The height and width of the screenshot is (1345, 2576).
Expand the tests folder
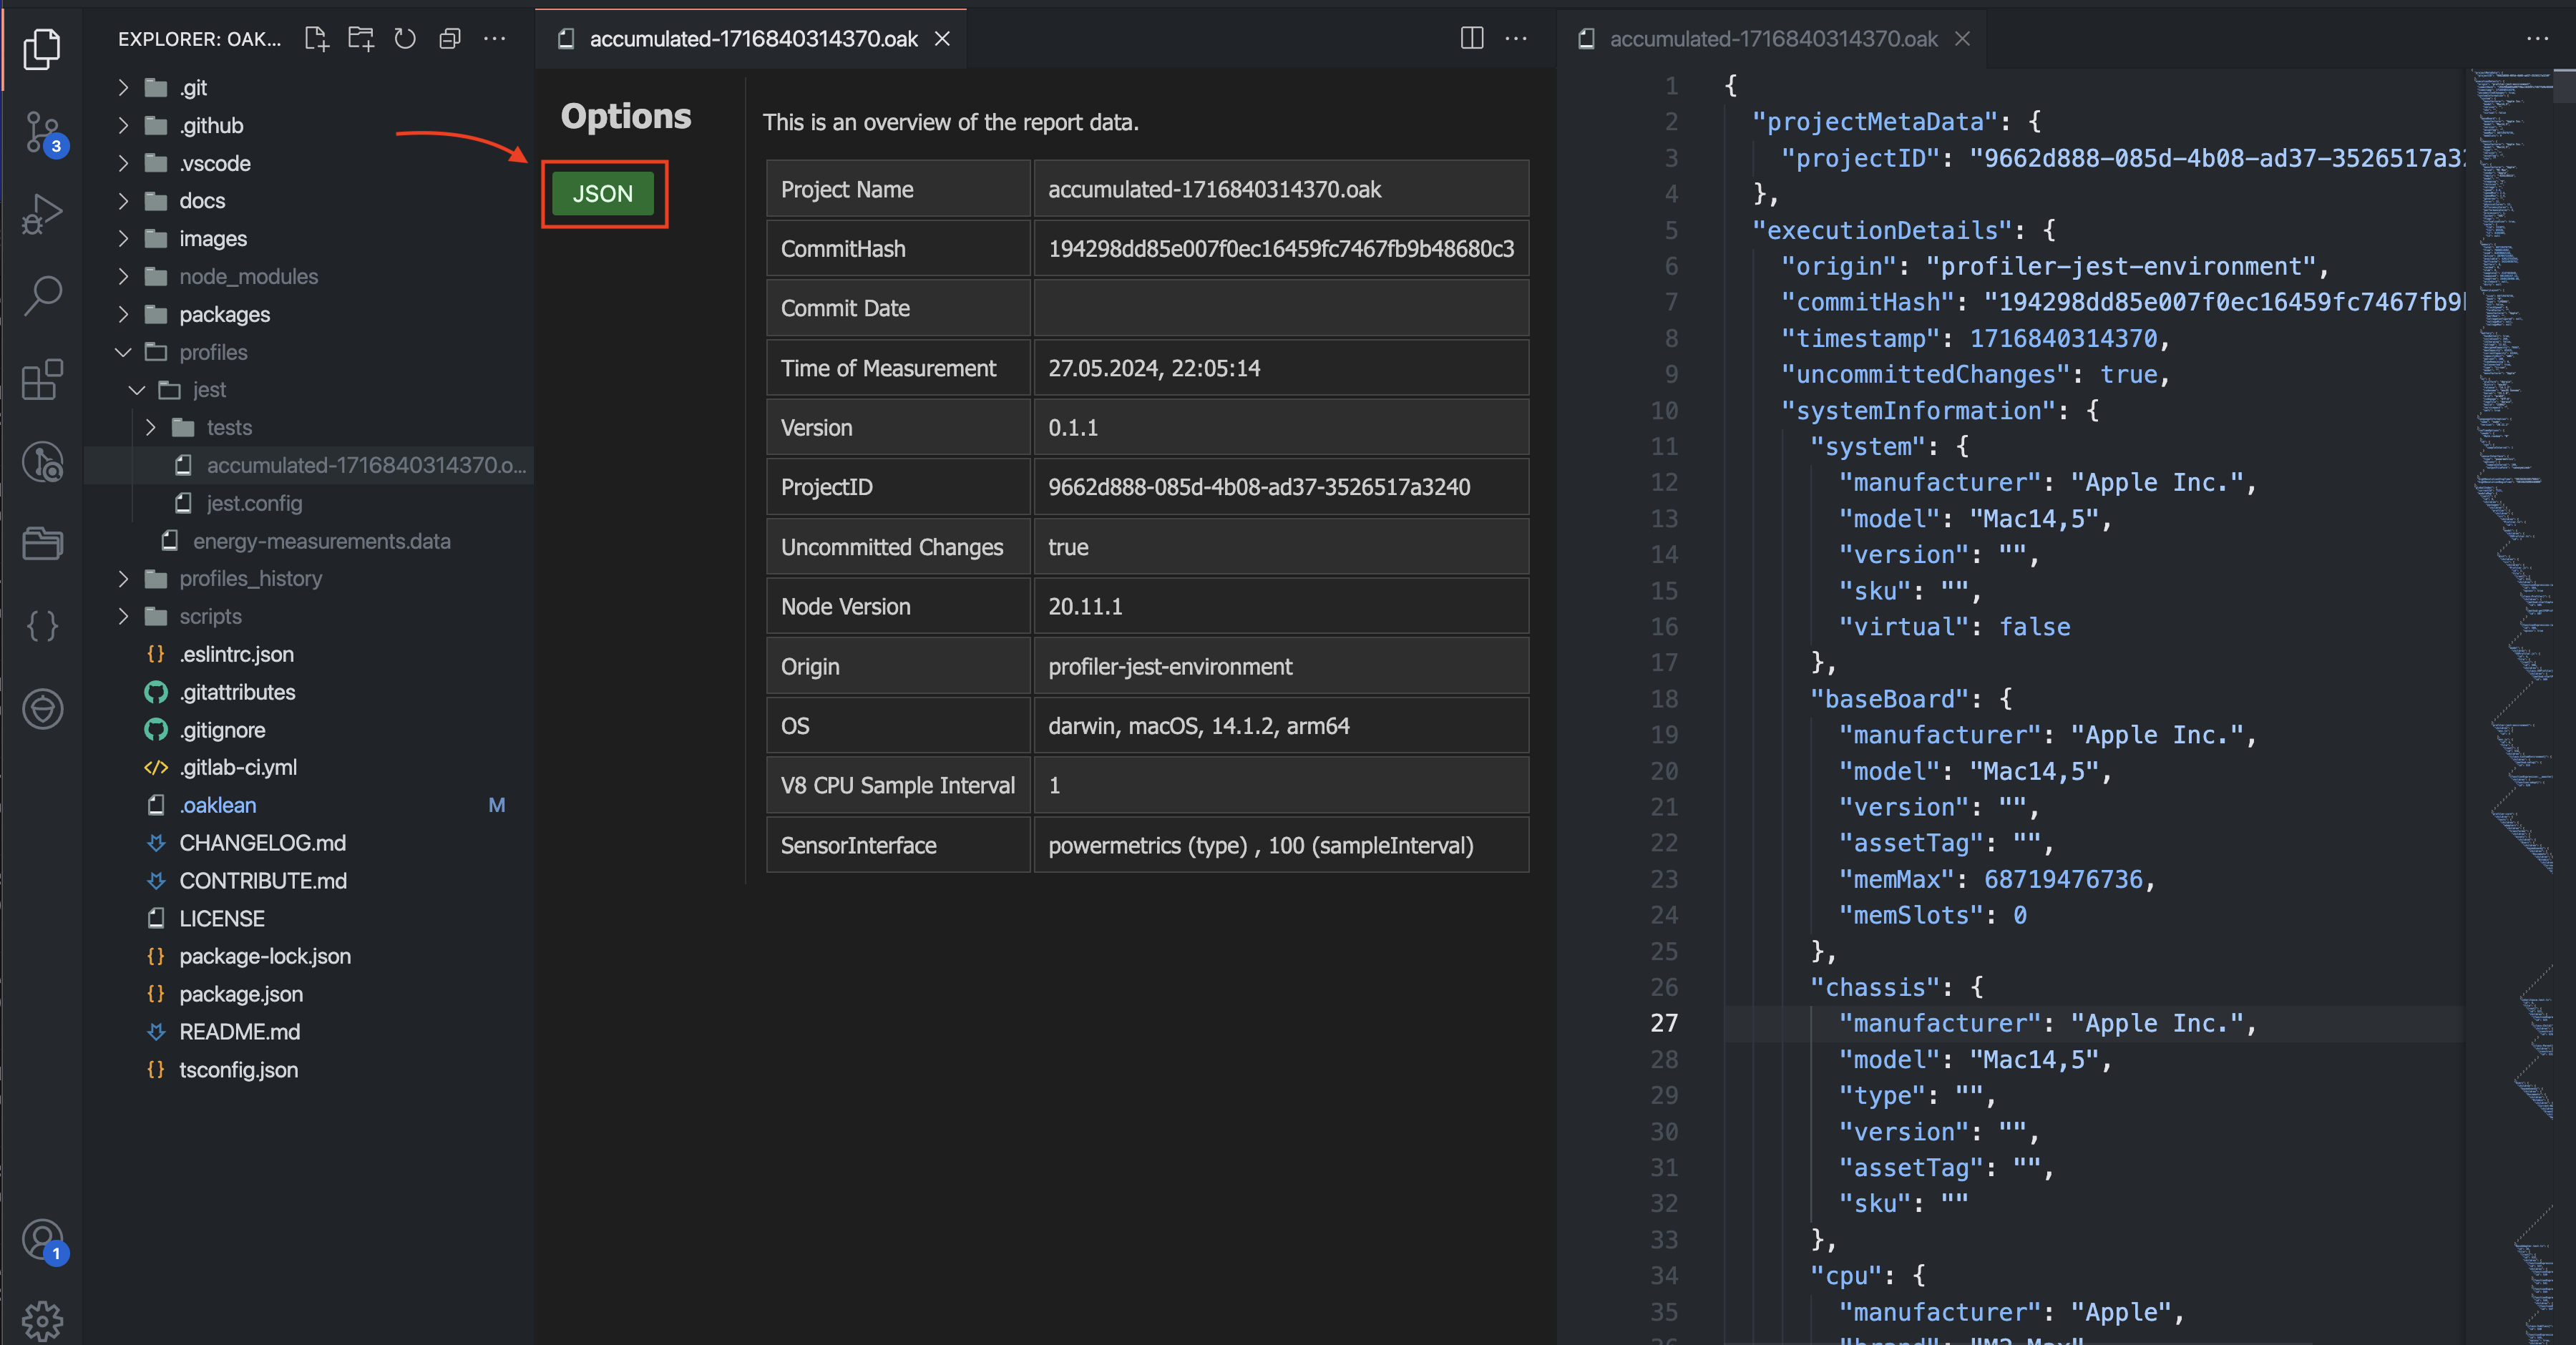(229, 427)
